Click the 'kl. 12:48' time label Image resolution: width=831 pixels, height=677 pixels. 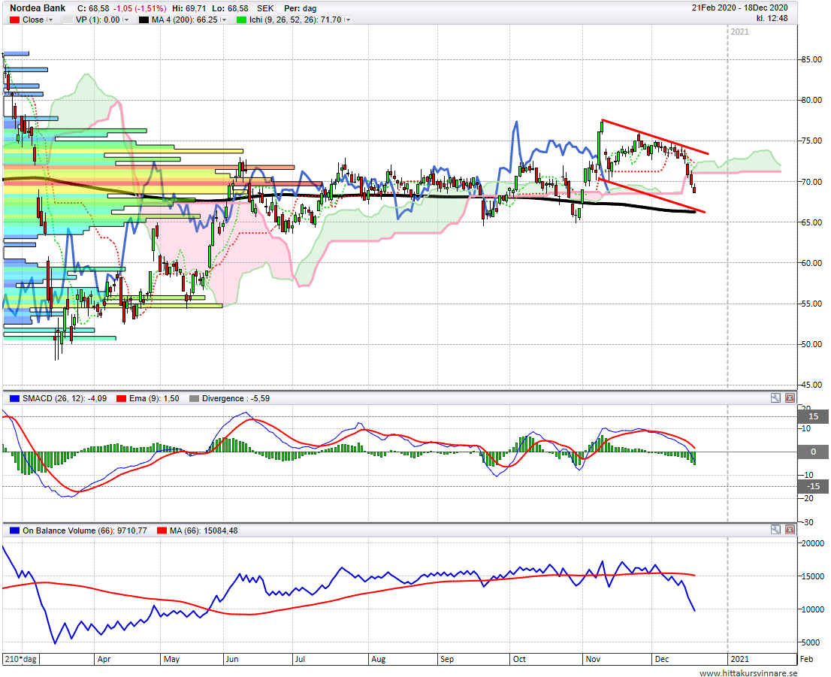point(772,18)
